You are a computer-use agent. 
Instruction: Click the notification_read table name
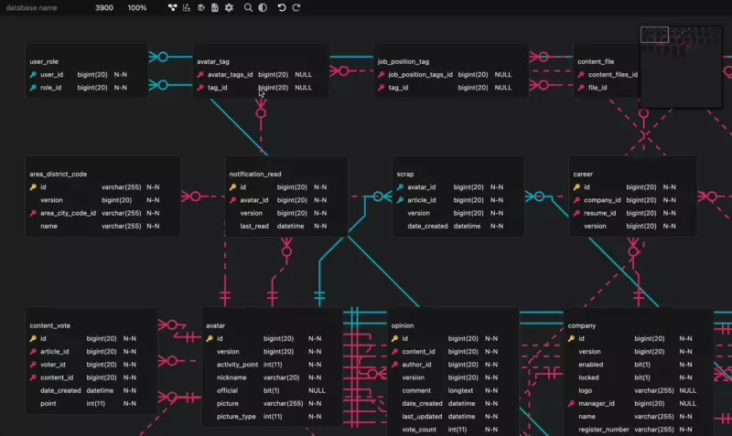(x=255, y=174)
